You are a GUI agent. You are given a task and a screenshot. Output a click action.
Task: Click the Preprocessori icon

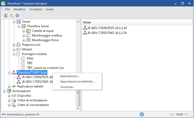[x=19, y=45]
